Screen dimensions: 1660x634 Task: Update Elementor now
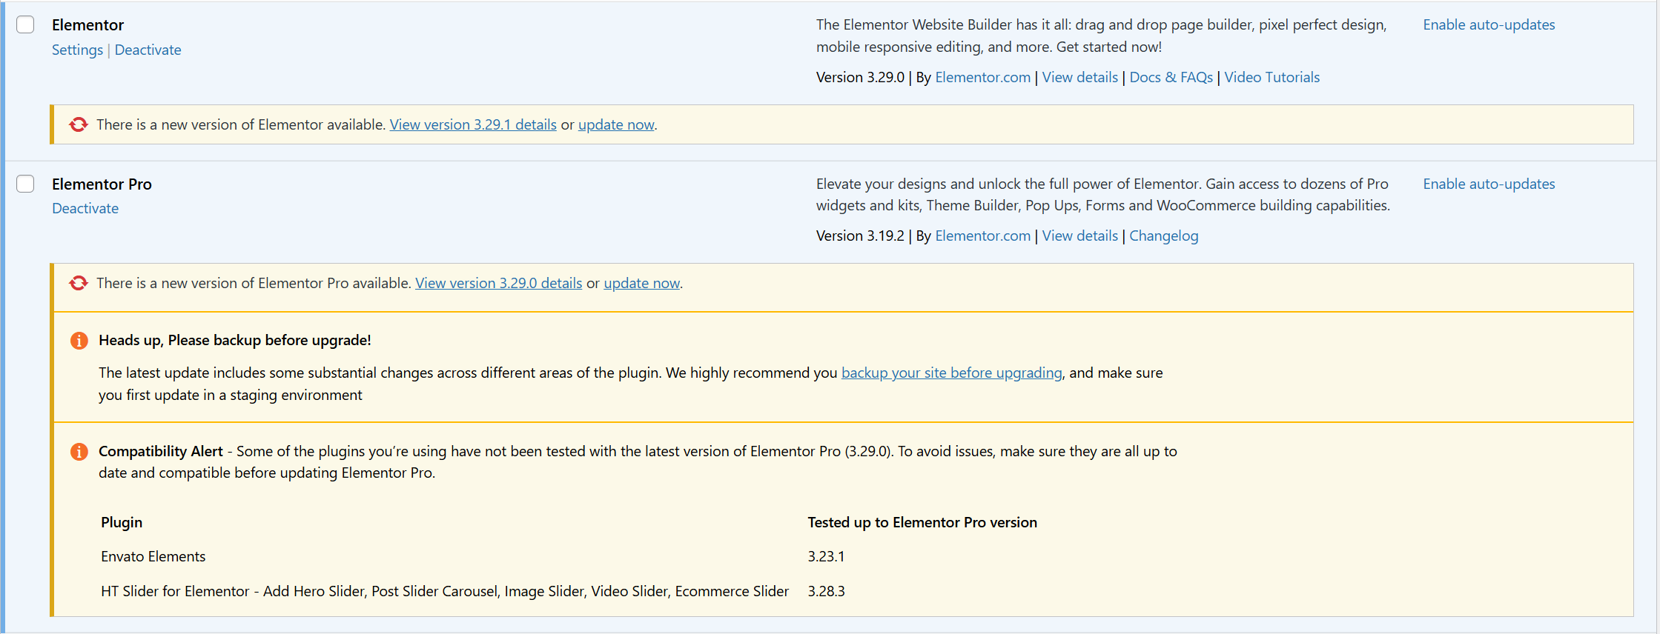616,124
